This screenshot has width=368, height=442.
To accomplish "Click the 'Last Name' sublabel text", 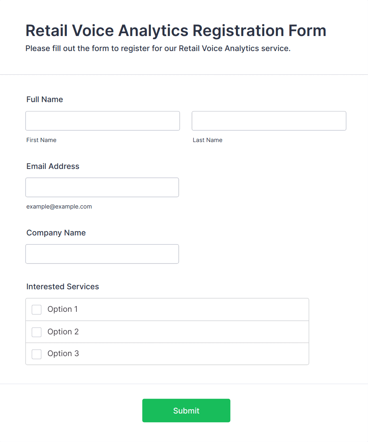I will pyautogui.click(x=207, y=140).
